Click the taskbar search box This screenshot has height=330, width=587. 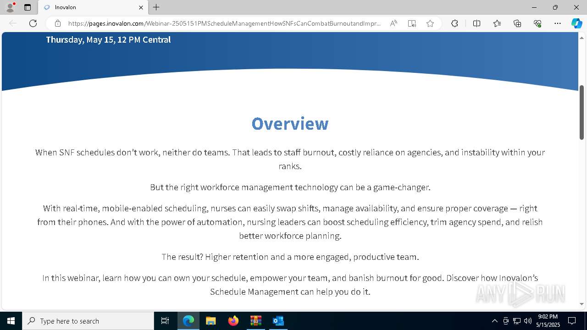88,321
